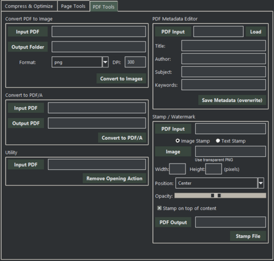Click Remove Opening Action button
Image resolution: width=274 pixels, height=261 pixels.
[x=114, y=178]
